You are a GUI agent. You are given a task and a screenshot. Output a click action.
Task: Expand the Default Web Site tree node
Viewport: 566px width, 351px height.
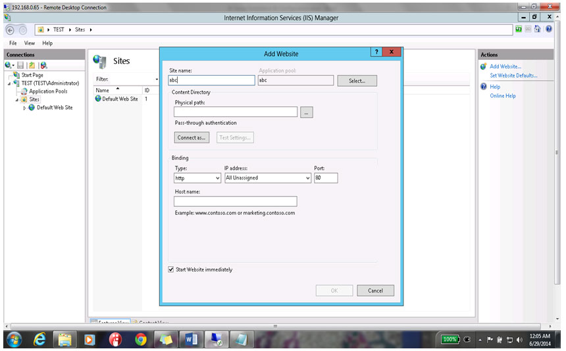24,108
